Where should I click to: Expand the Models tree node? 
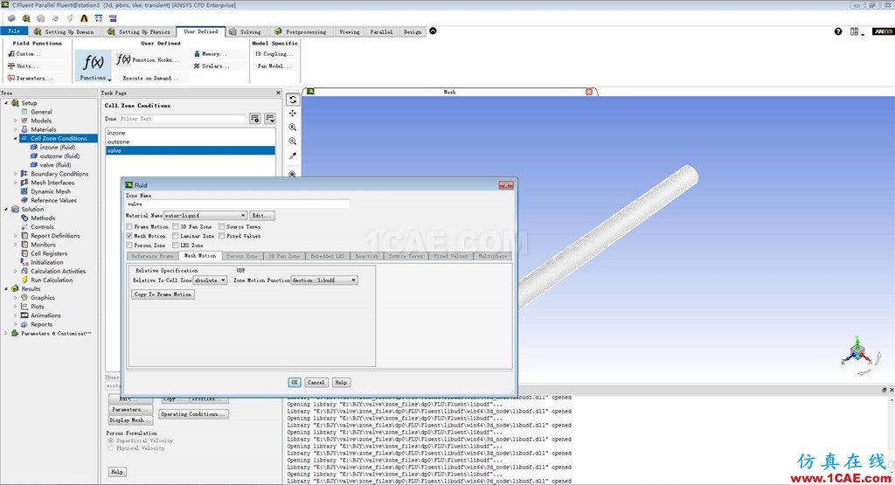tap(16, 121)
